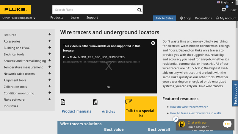Expand the Temperature measurement category
Viewport: 238px width, 134px height.
pos(50,67)
